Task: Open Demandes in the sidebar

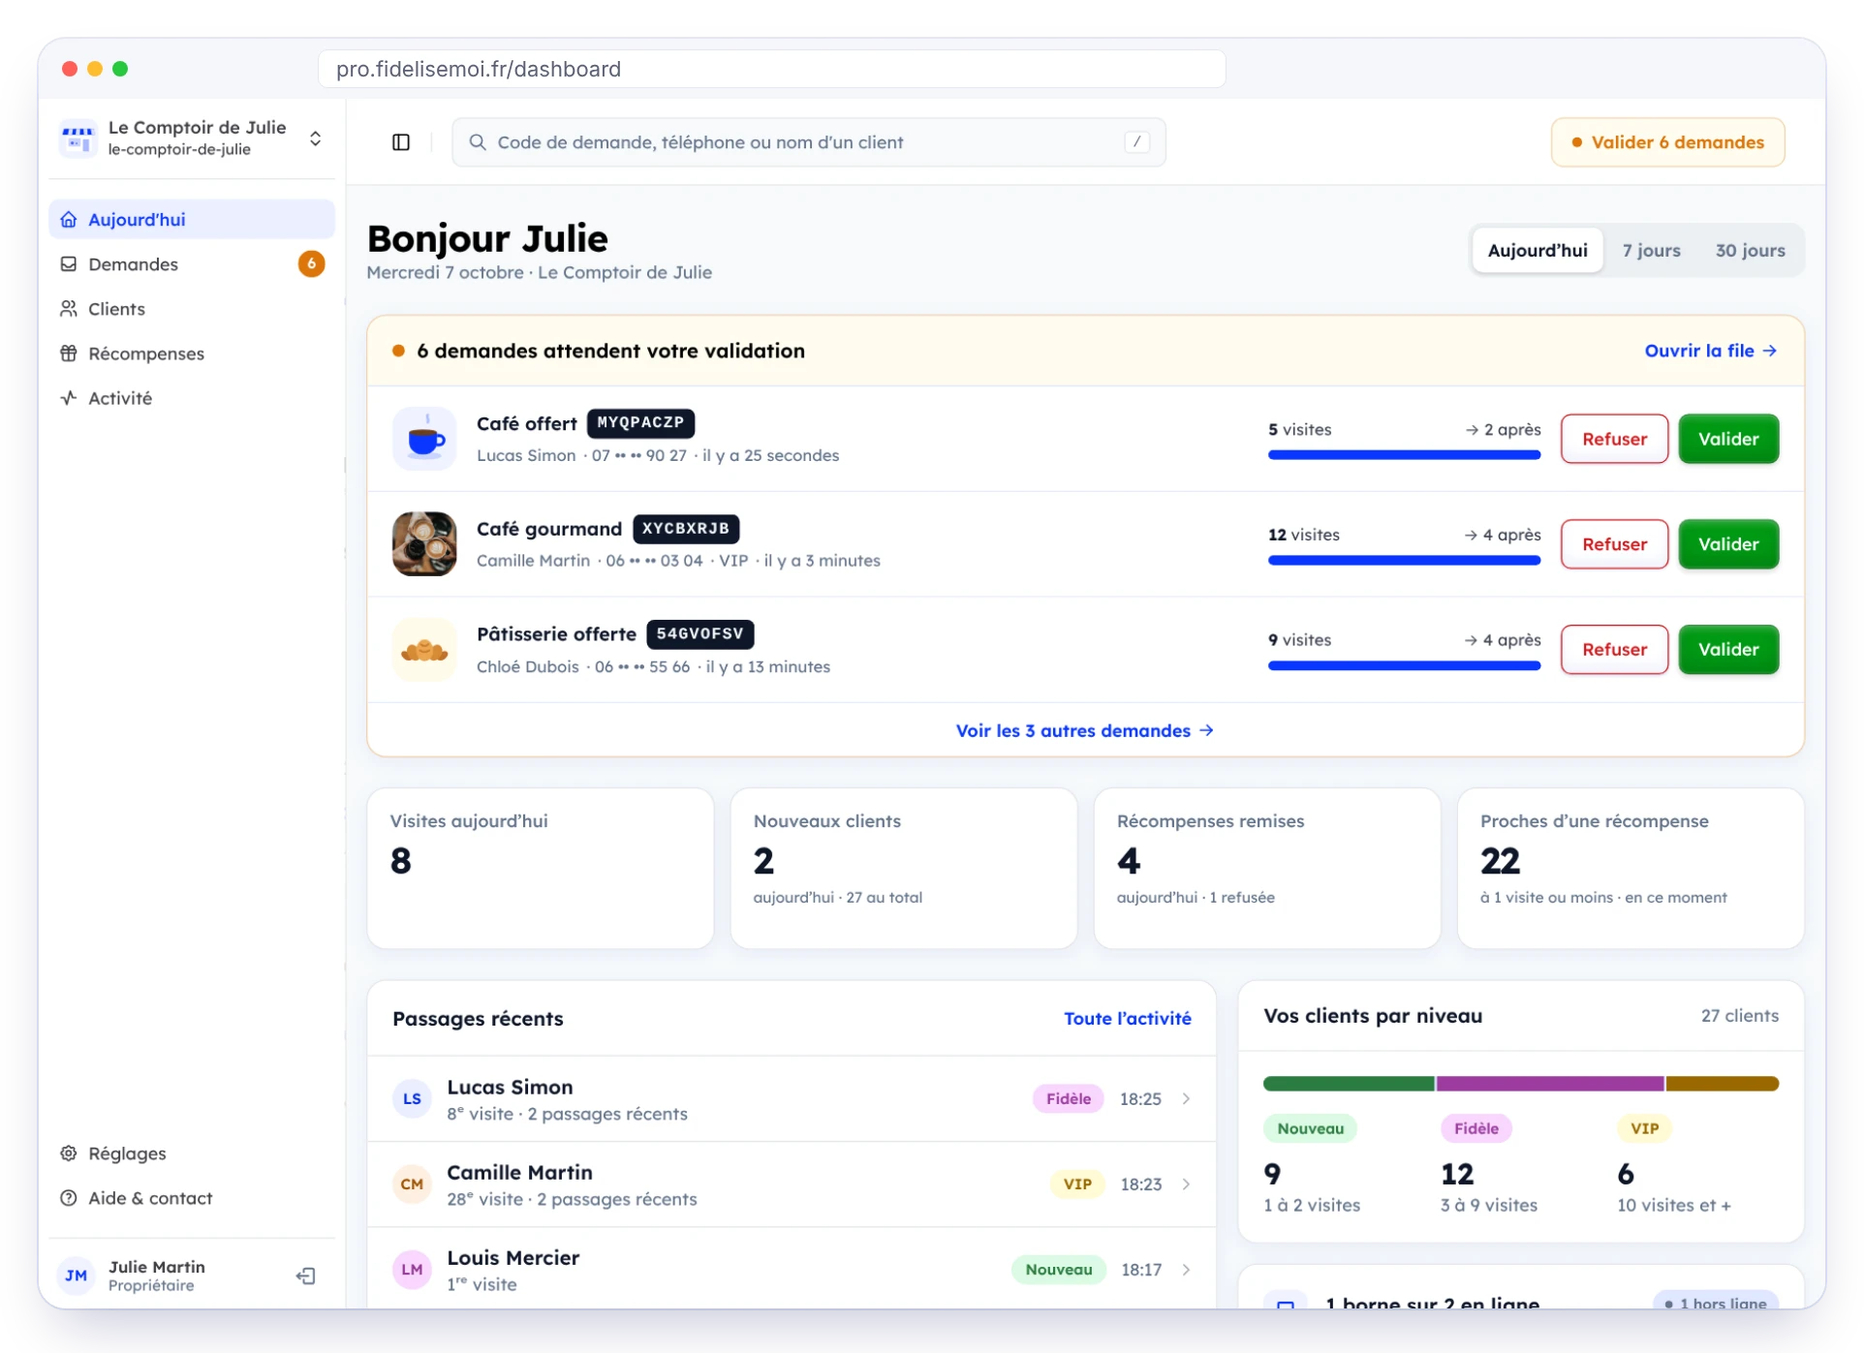Action: (192, 264)
